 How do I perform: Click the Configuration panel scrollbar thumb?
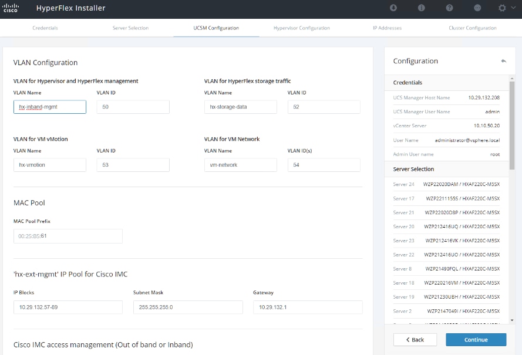coord(511,125)
